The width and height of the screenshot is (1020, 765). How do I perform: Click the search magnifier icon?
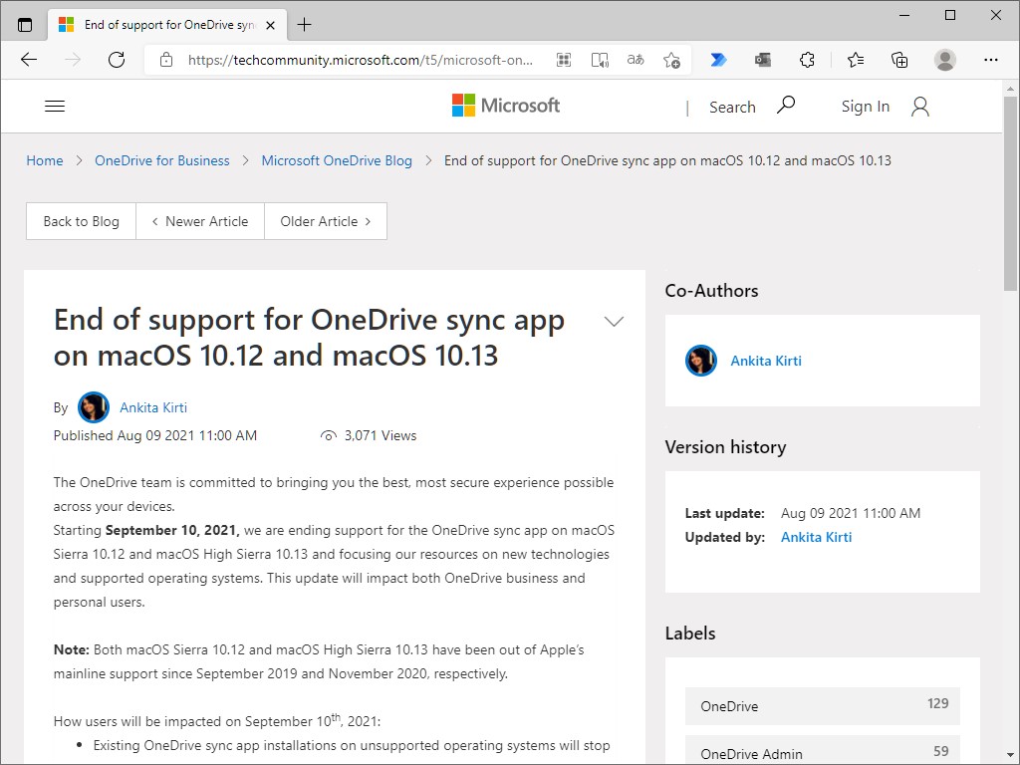click(x=786, y=106)
